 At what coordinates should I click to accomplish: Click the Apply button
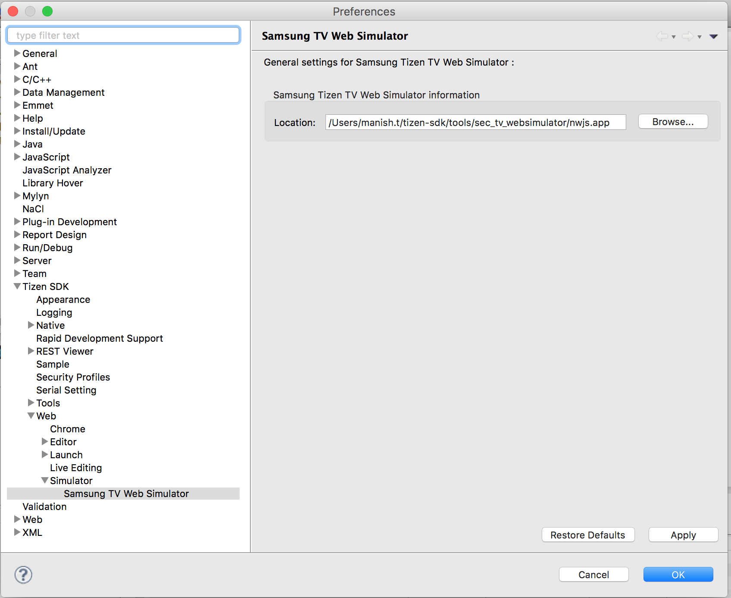coord(683,535)
